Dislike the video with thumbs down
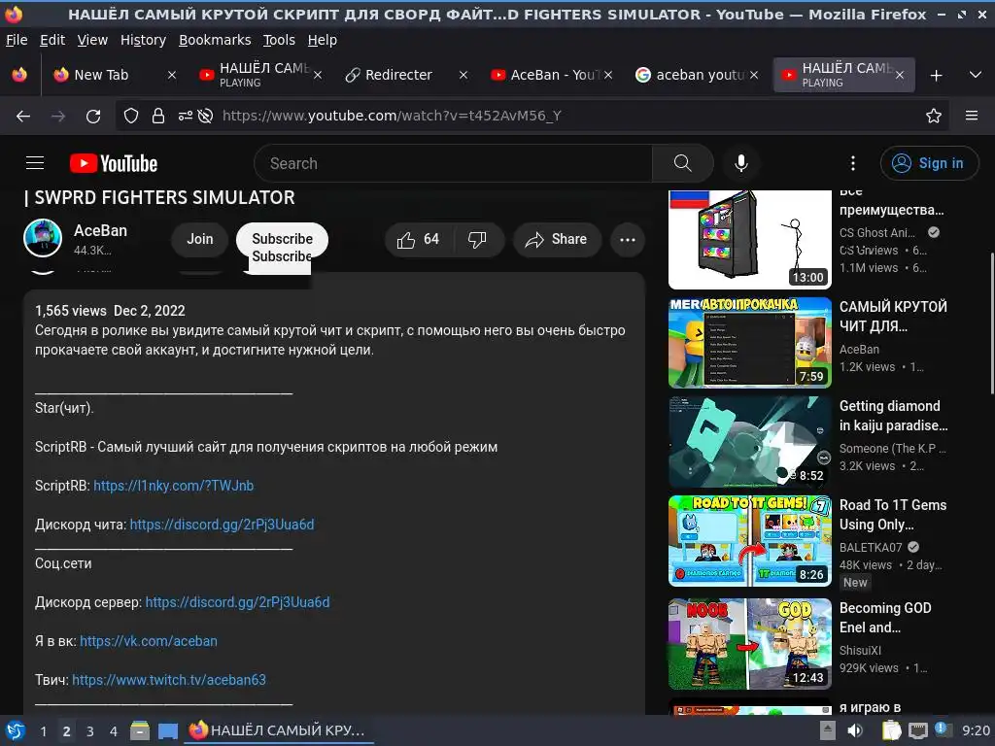 coord(477,240)
